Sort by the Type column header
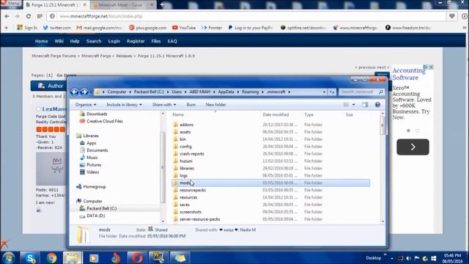 coord(309,114)
